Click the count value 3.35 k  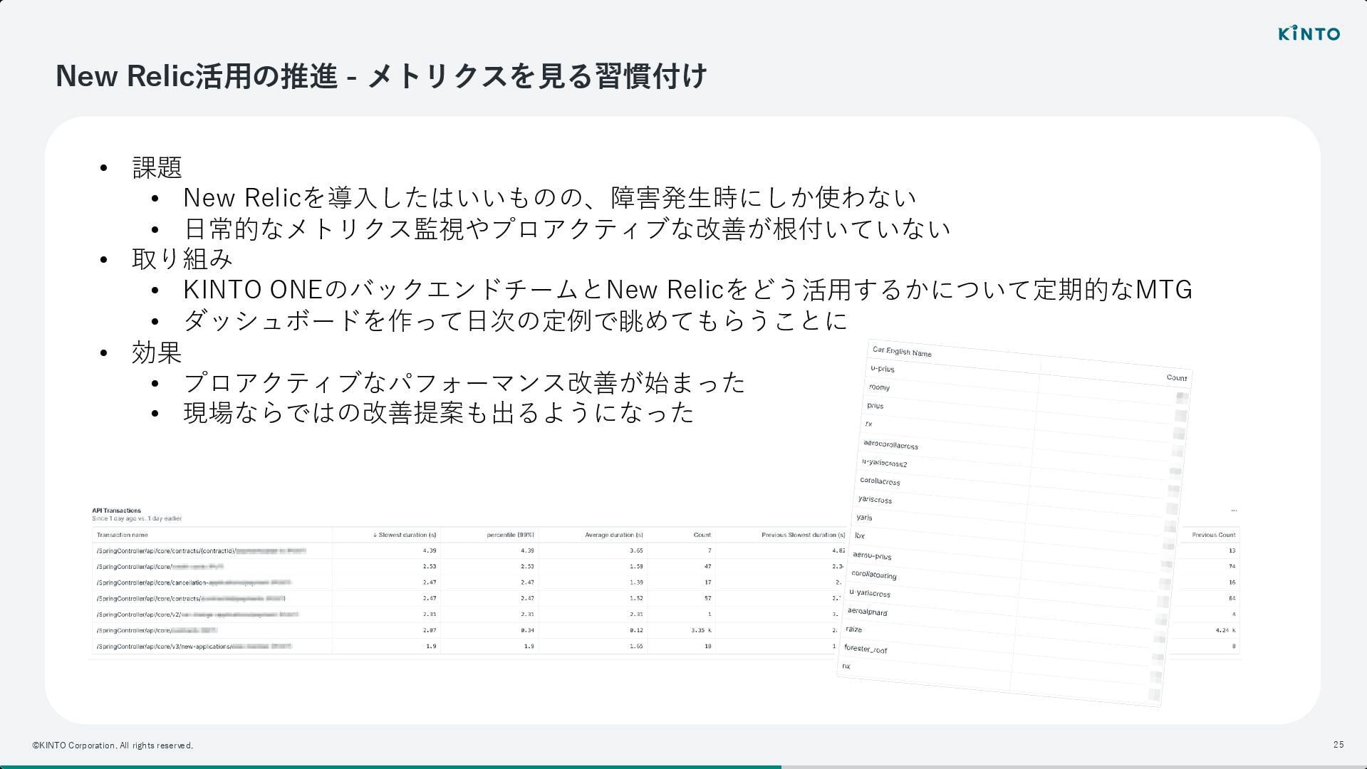701,630
